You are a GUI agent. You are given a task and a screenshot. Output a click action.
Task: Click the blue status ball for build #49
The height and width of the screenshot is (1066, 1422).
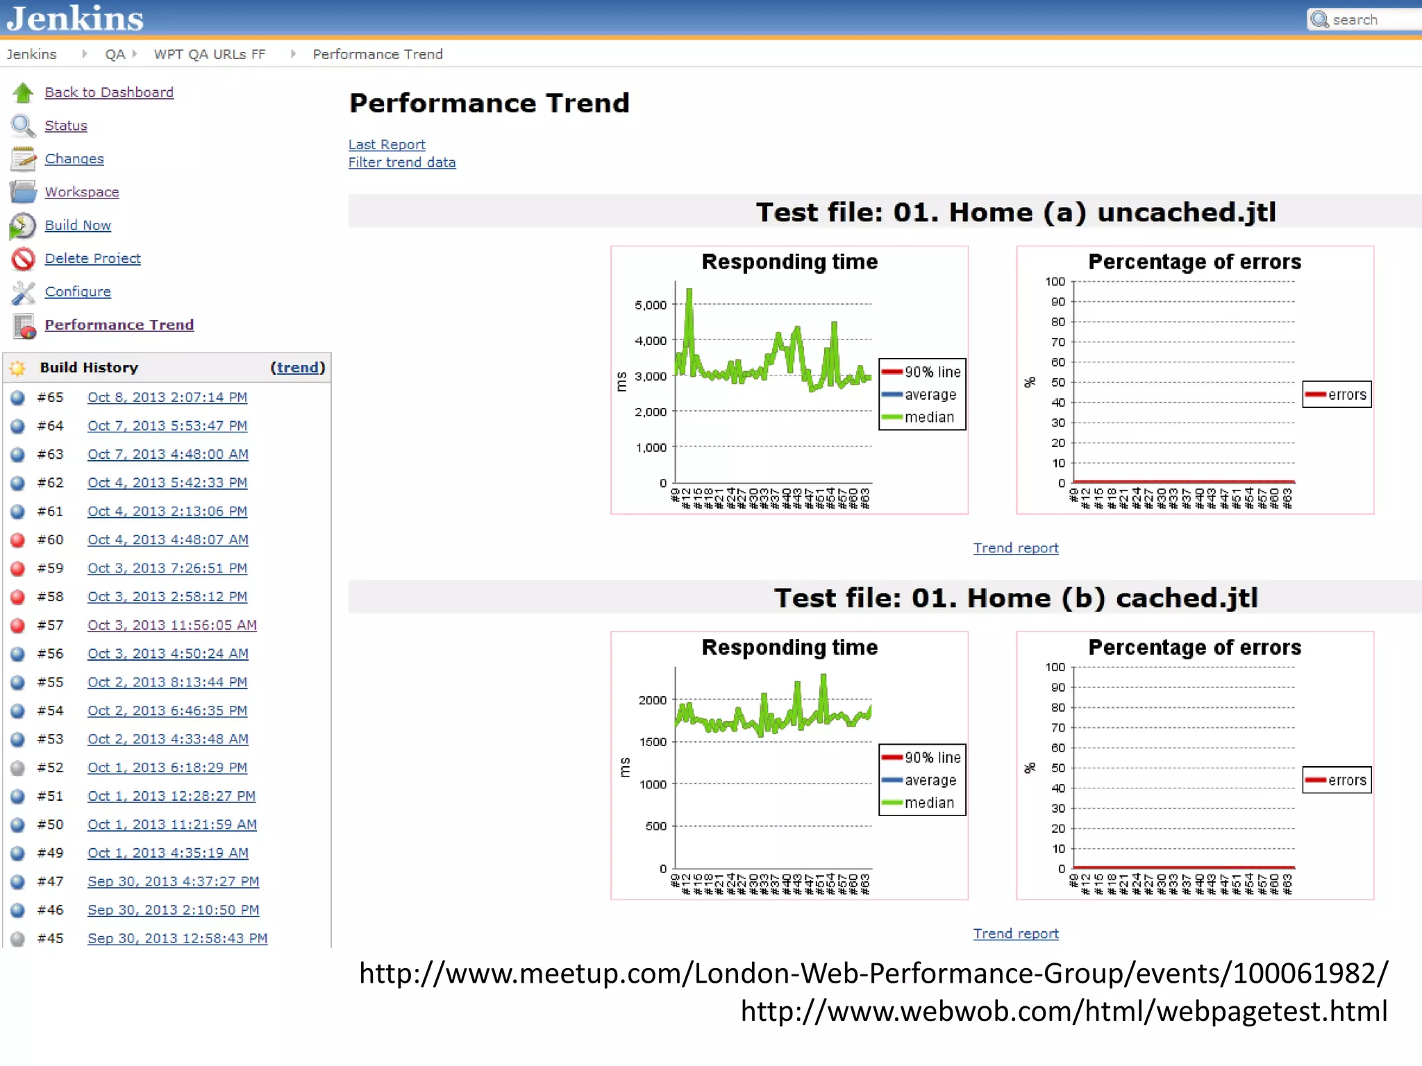tap(18, 853)
